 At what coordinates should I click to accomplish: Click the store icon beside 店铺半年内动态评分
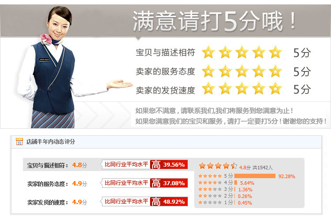click(x=19, y=142)
